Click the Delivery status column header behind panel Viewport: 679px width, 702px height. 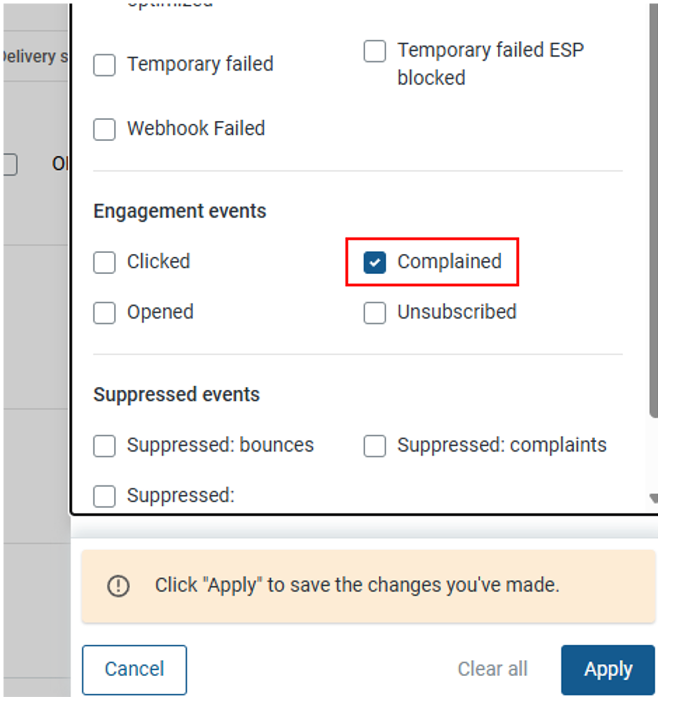pyautogui.click(x=35, y=56)
